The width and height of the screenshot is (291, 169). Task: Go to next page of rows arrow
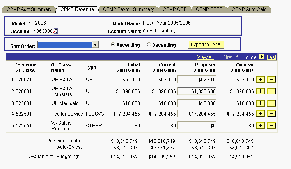[262, 57]
